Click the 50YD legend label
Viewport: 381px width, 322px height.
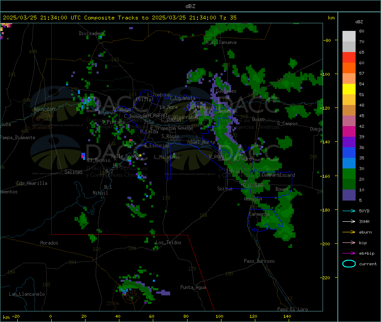pos(364,211)
